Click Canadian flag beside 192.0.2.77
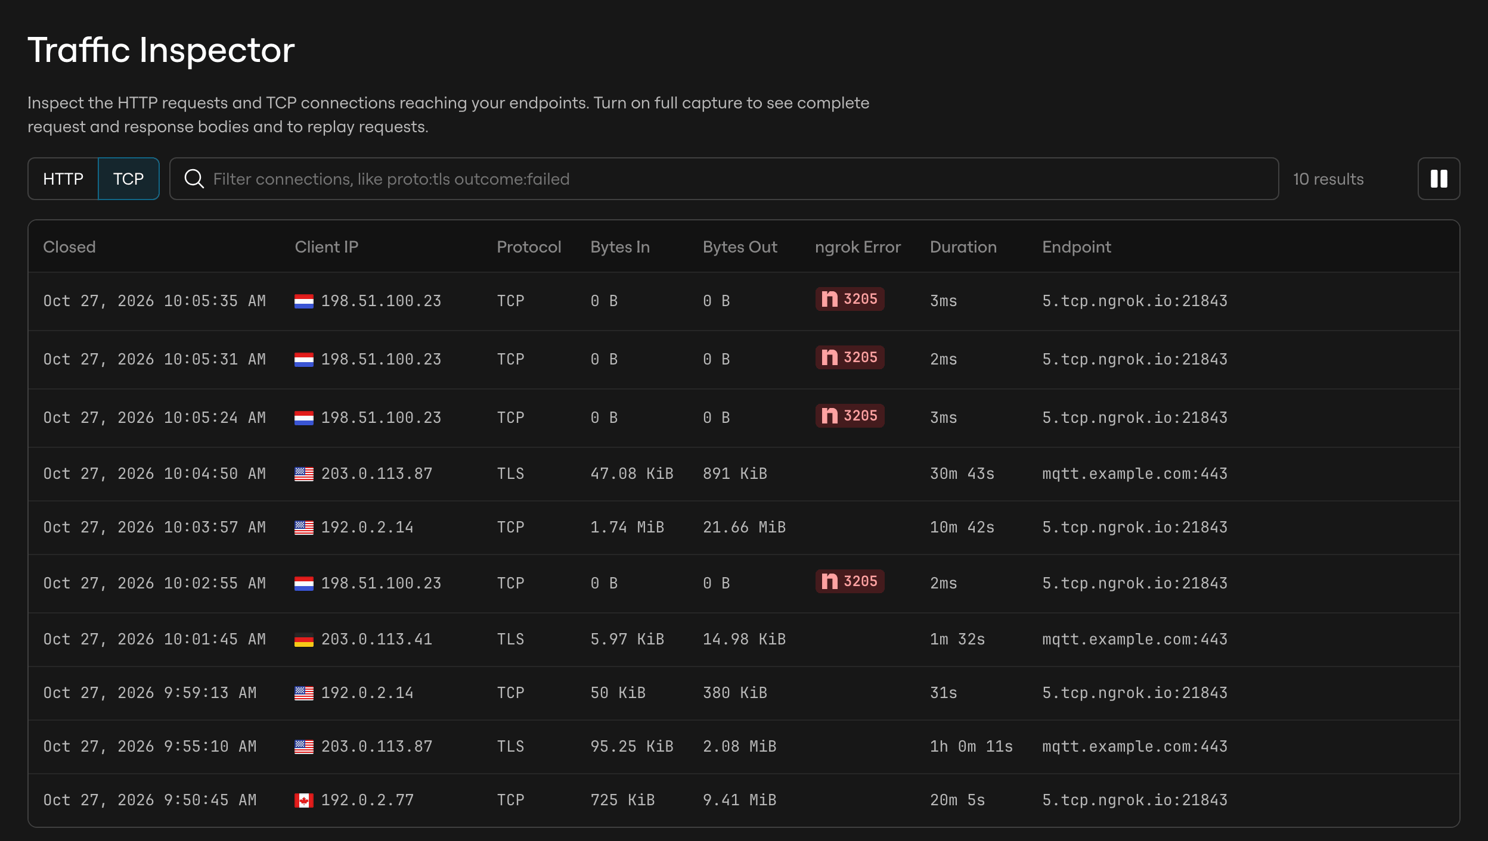1488x841 pixels. (x=304, y=800)
